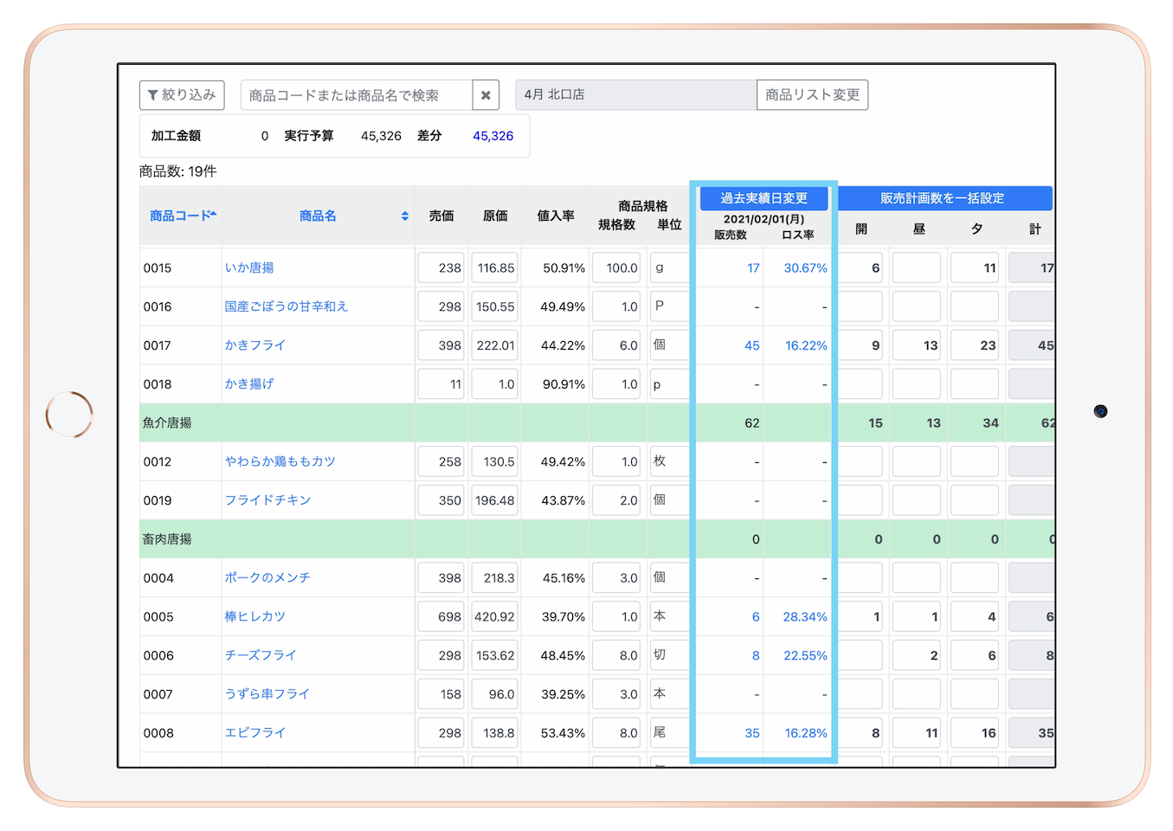Open product link チーズフライ
1173x831 pixels.
point(261,655)
